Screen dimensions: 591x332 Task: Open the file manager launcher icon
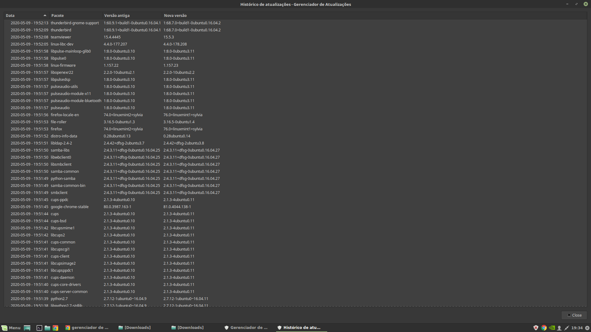(x=47, y=328)
